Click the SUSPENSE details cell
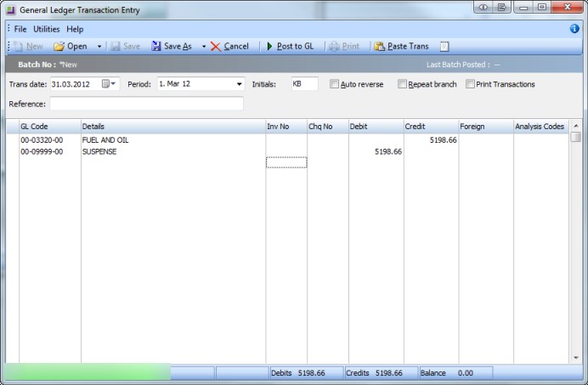This screenshot has height=385, width=588. (173, 151)
